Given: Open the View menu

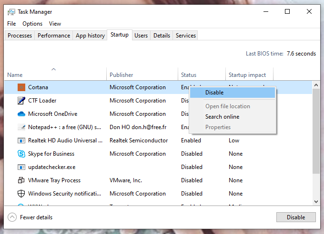Looking at the screenshot, I should coord(55,24).
